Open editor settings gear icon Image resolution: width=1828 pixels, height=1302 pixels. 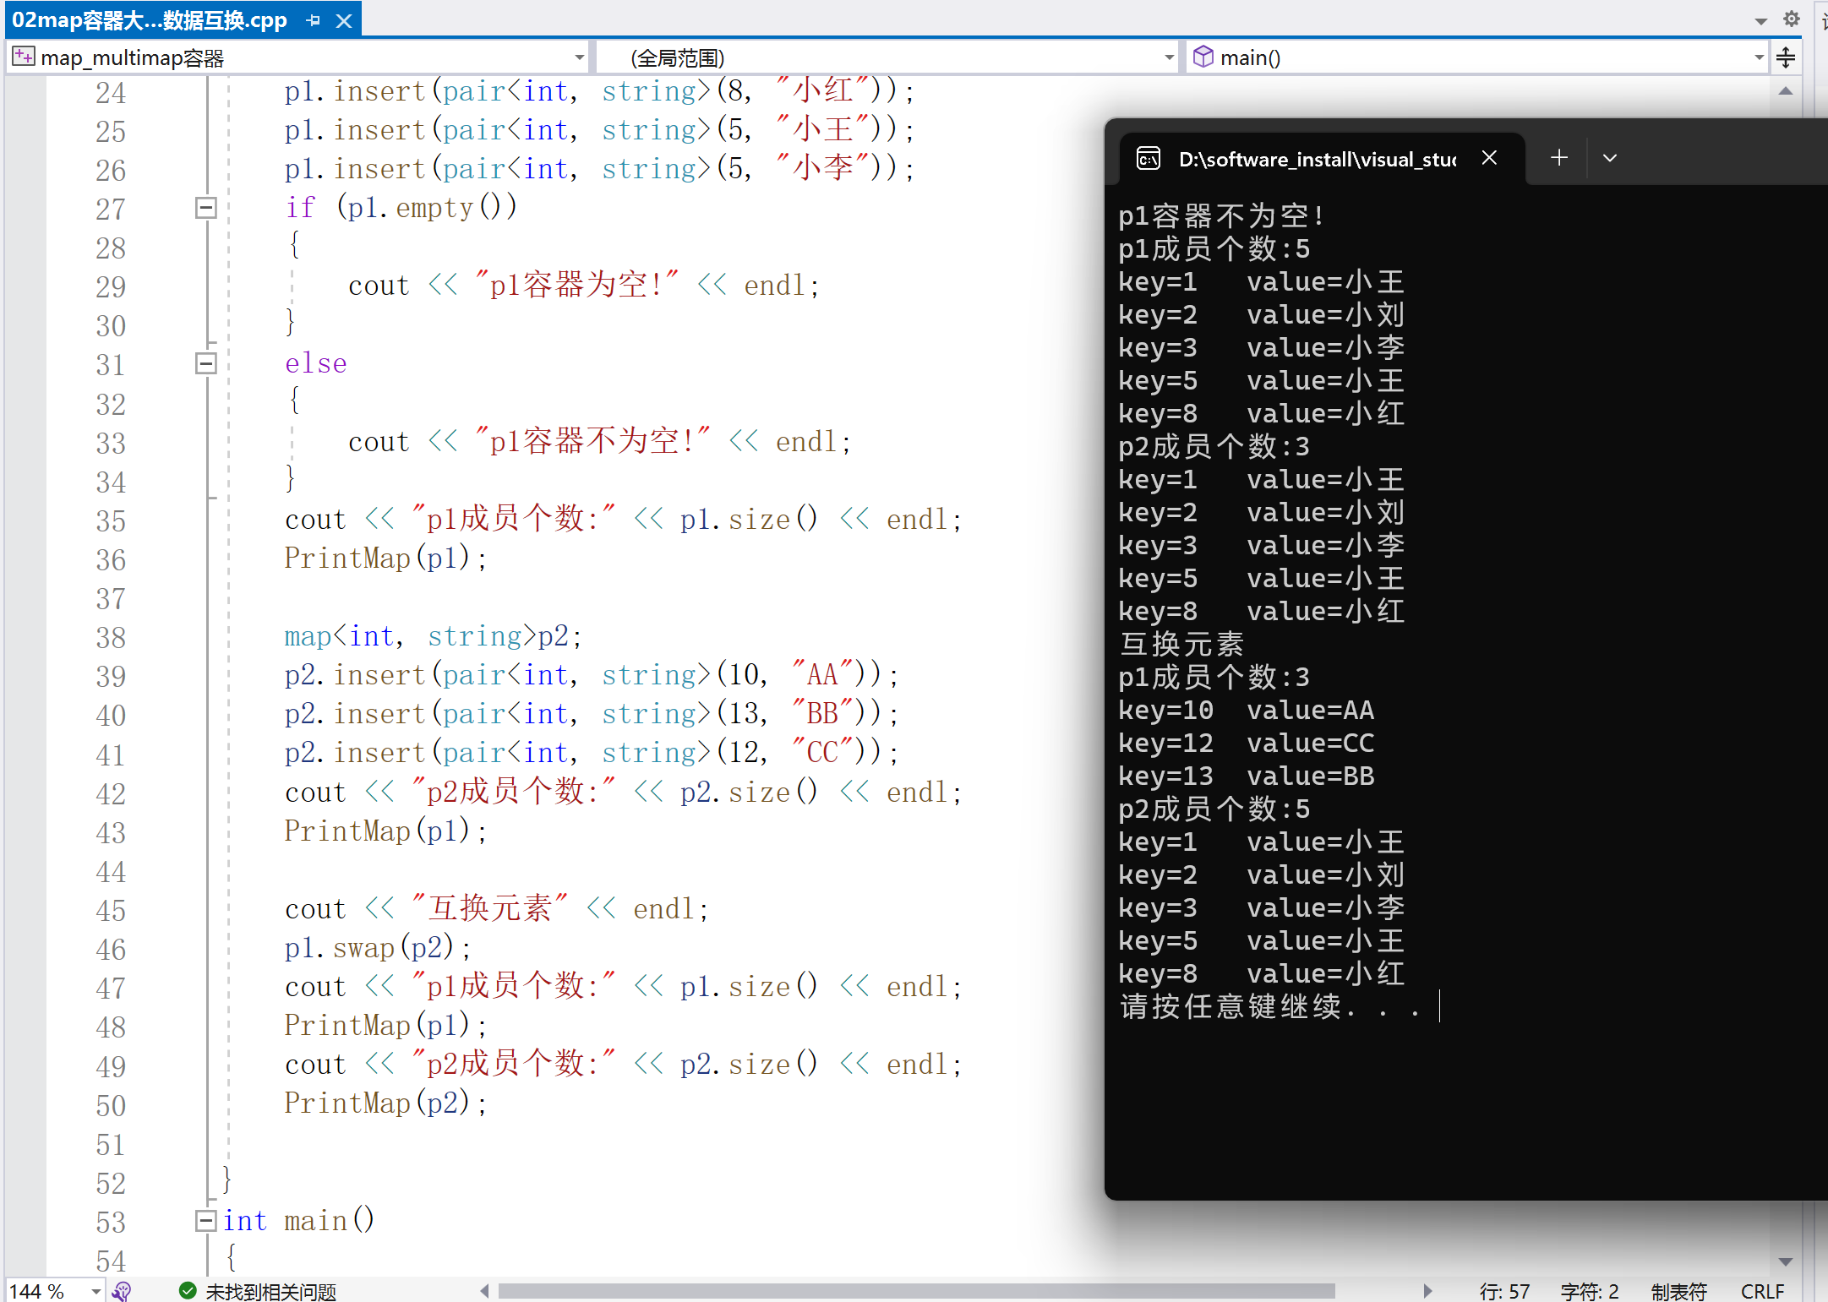(1791, 19)
